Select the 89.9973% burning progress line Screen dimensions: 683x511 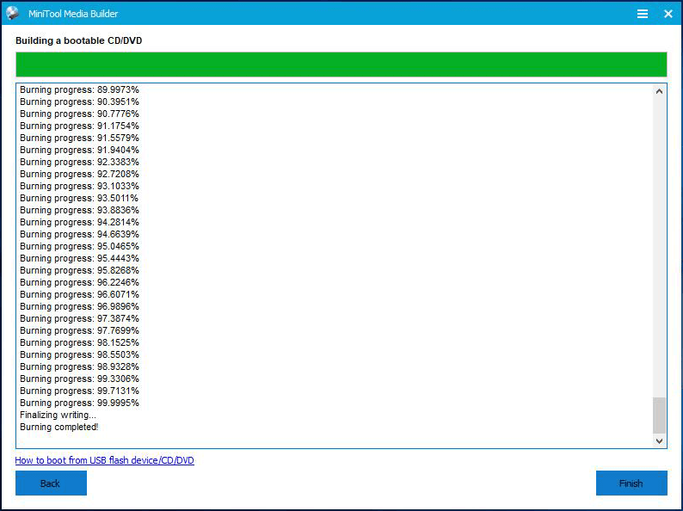[79, 89]
